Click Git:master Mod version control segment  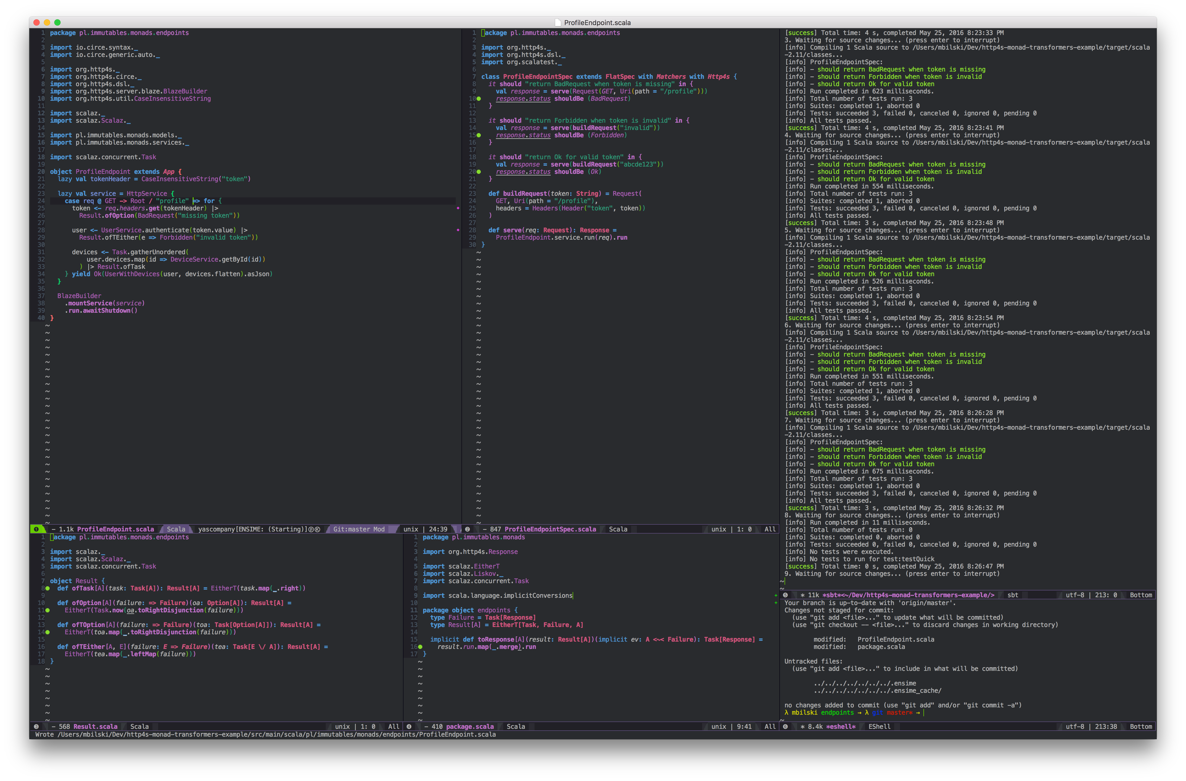tap(359, 529)
